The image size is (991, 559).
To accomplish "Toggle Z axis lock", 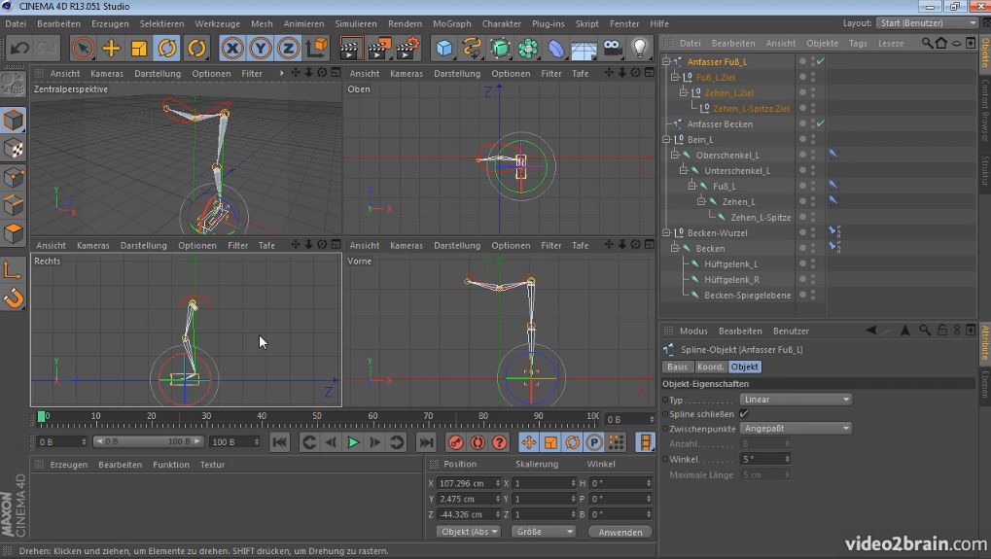I will [288, 48].
